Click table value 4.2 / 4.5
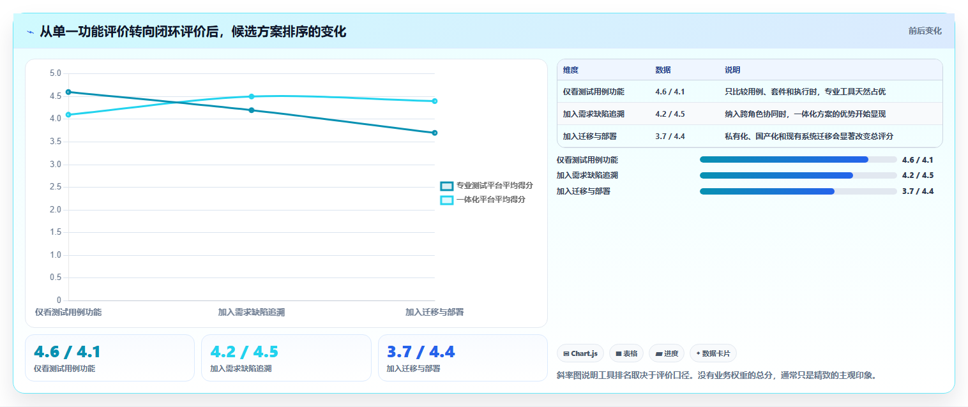 [x=670, y=114]
